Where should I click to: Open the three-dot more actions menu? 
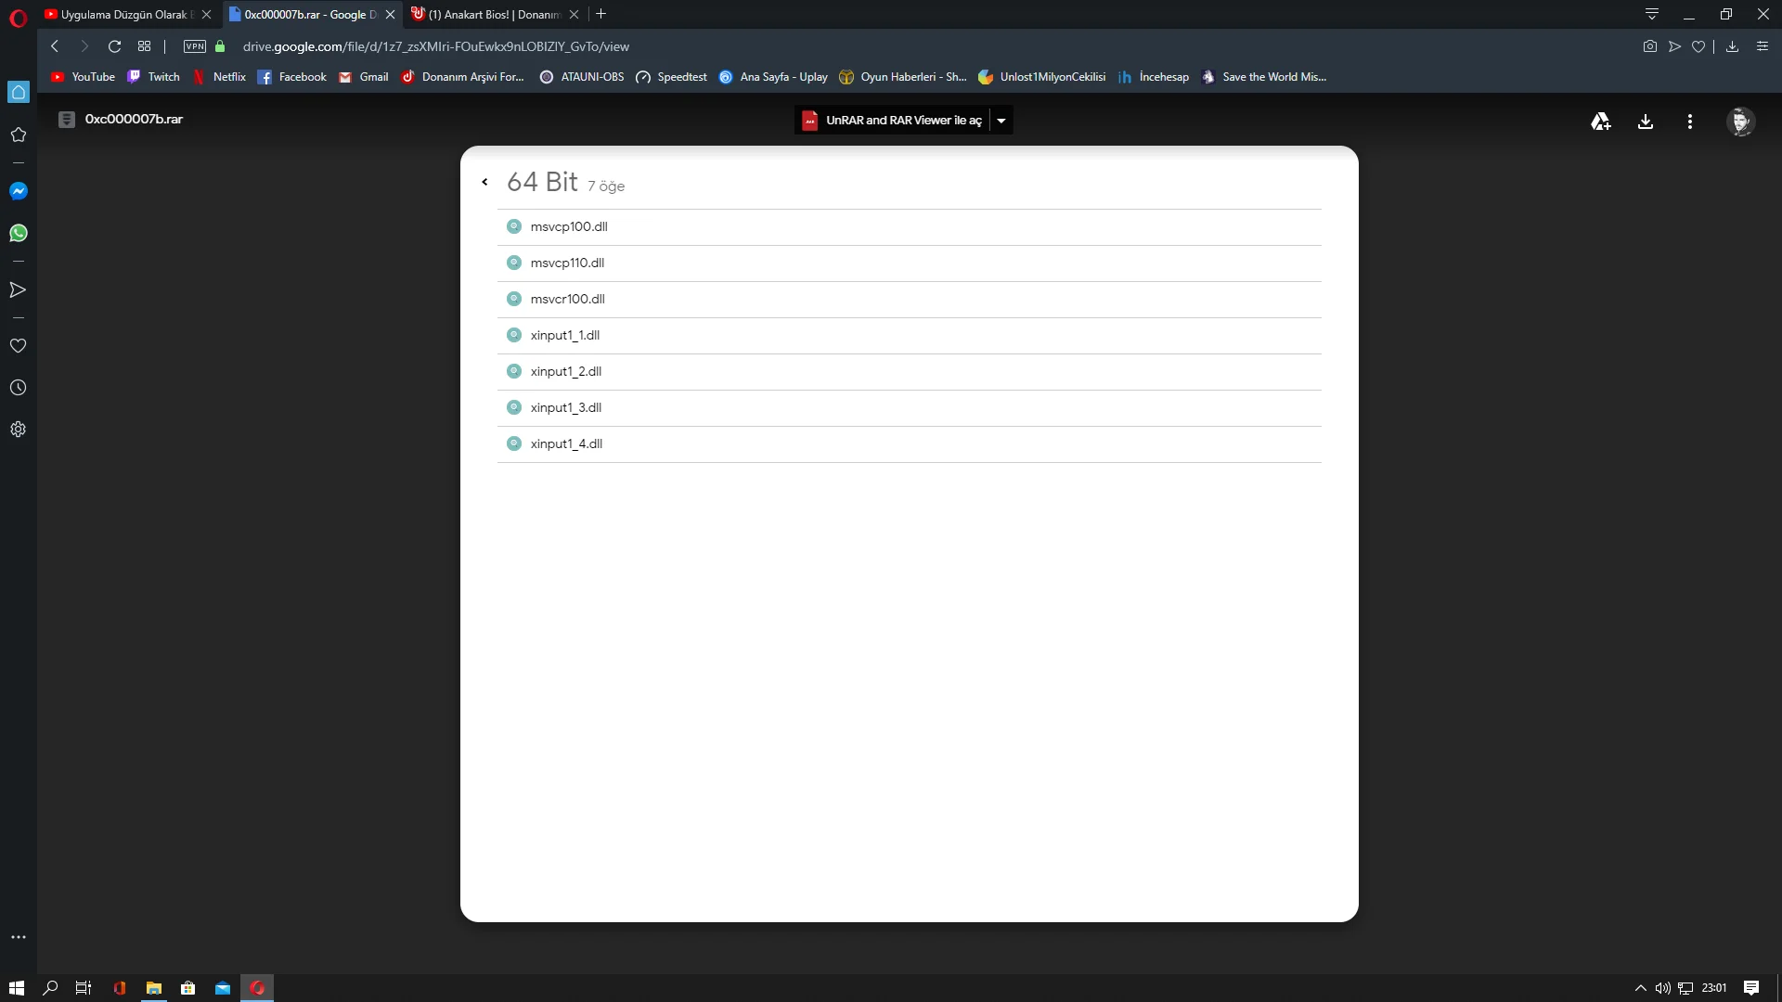point(1689,122)
